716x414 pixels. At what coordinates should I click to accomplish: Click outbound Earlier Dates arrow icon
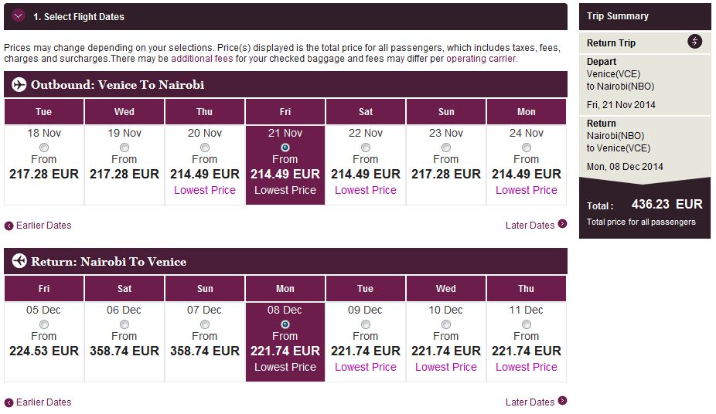(x=9, y=226)
